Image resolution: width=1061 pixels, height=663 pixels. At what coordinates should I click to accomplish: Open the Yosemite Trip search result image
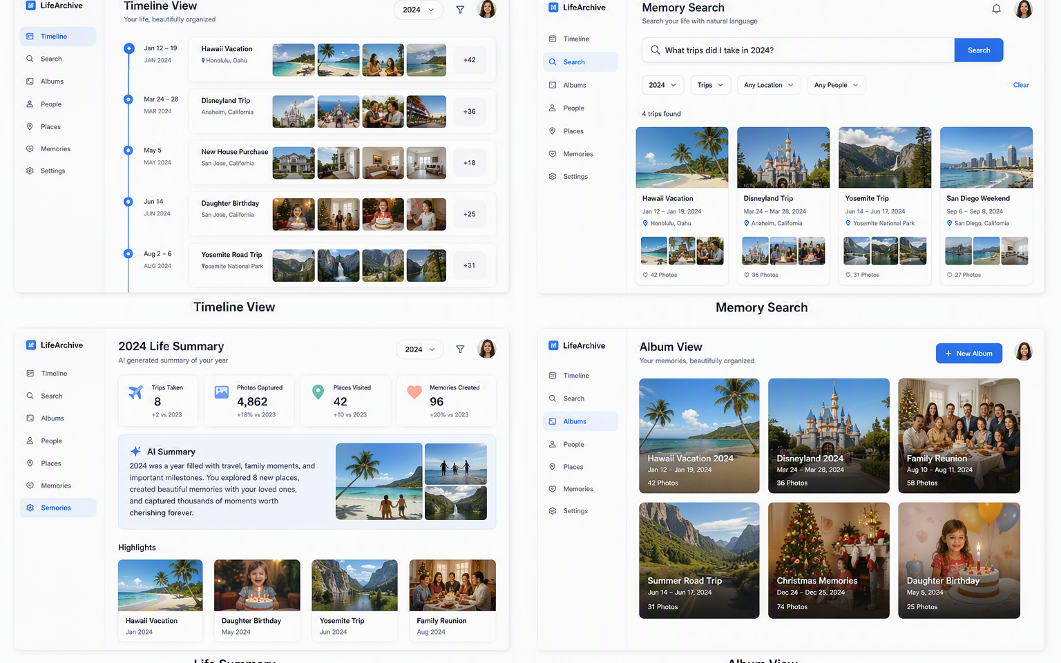(x=885, y=157)
